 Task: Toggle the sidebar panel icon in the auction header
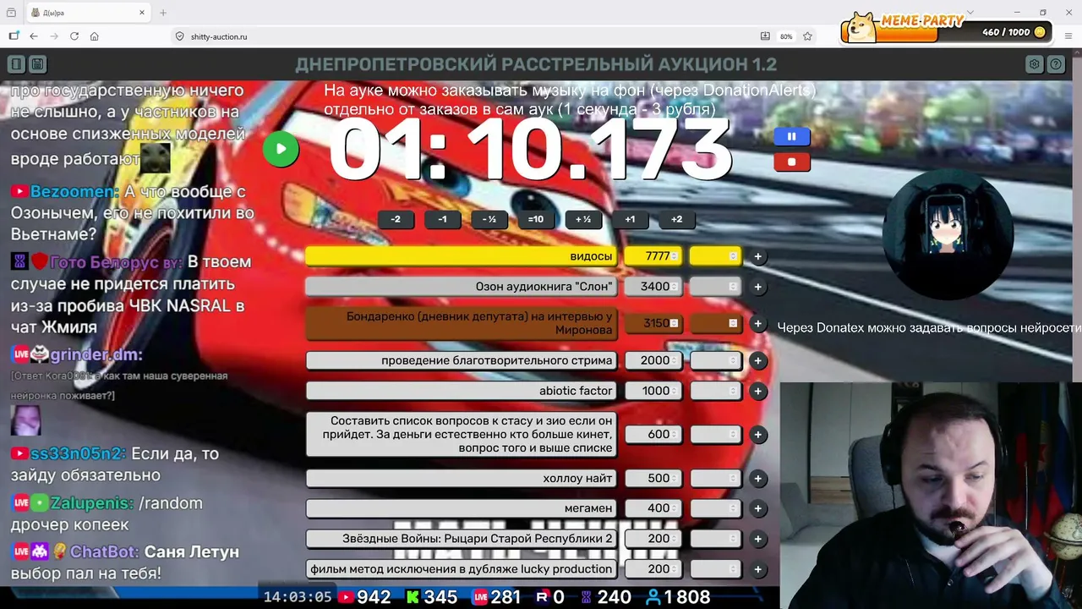(16, 64)
